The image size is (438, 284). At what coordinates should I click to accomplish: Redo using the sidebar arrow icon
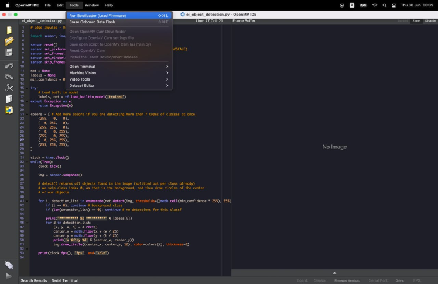coord(9,77)
